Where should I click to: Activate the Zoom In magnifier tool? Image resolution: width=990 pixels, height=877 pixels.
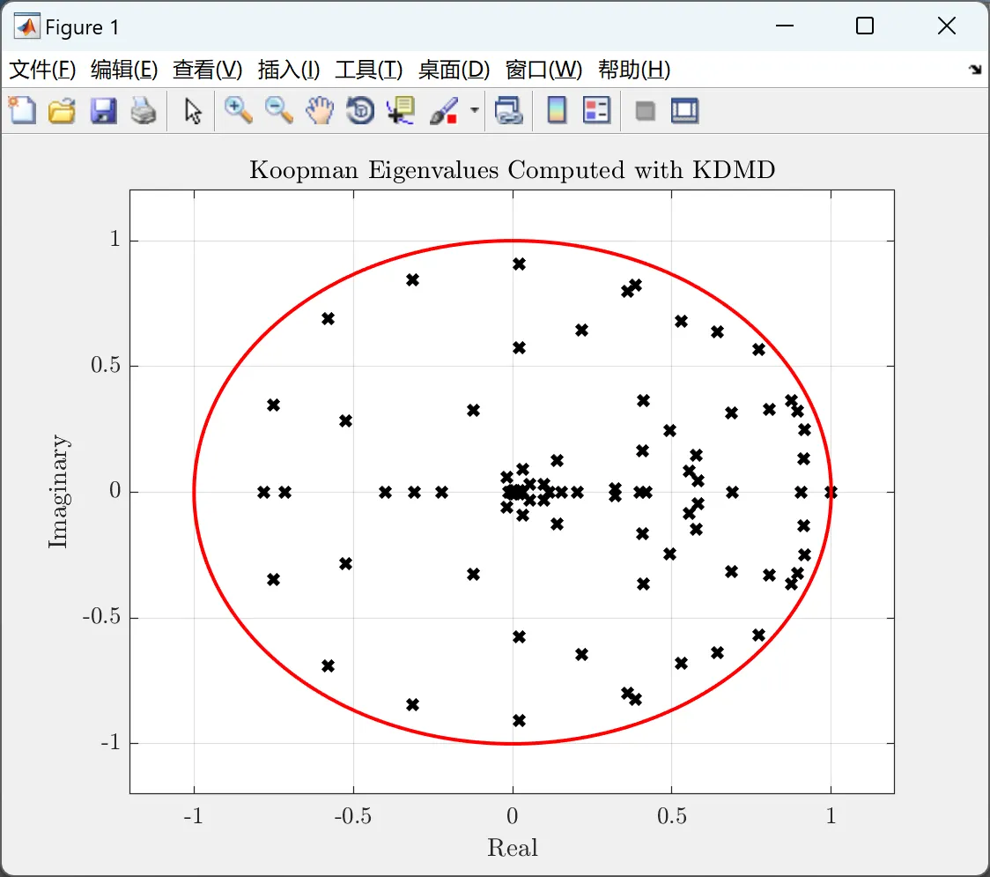(x=238, y=110)
